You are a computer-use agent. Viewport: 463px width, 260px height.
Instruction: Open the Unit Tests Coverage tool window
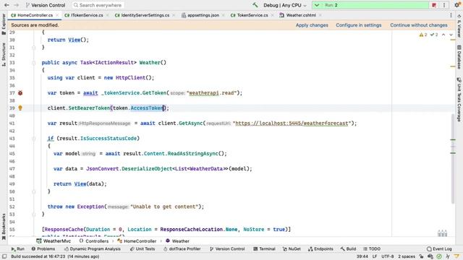pos(459,100)
